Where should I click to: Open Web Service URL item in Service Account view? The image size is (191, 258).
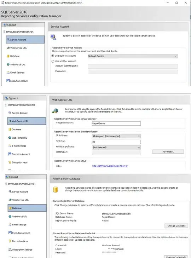[x=17, y=48]
